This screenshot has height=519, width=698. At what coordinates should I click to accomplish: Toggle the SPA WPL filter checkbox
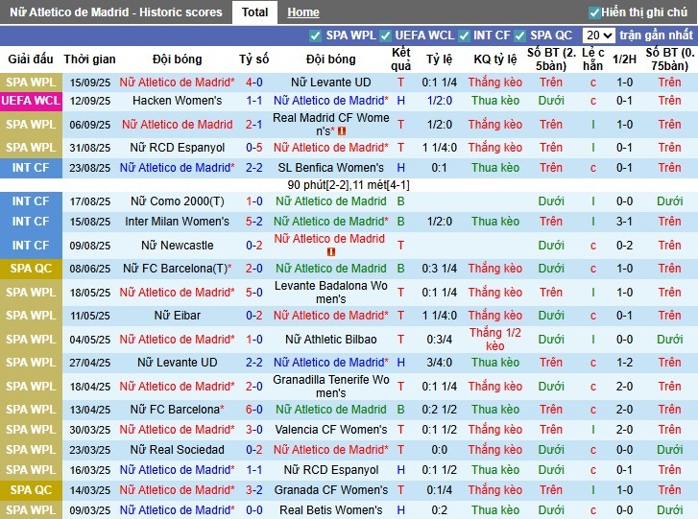click(316, 35)
